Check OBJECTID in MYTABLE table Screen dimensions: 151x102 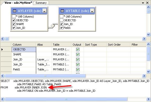[x=62, y=20]
